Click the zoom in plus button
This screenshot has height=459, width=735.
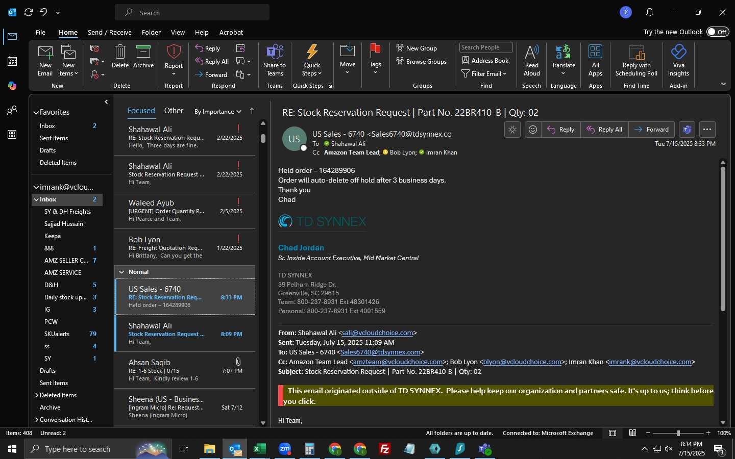coord(708,433)
